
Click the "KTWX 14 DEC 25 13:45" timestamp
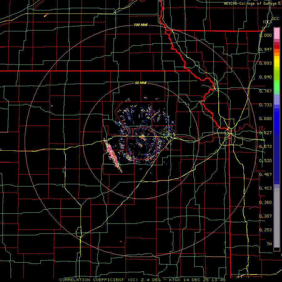[197, 280]
